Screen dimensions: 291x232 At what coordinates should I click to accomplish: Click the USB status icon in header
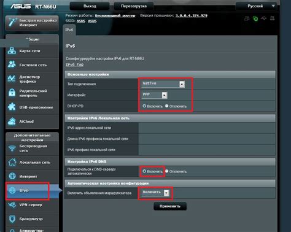click(x=264, y=18)
